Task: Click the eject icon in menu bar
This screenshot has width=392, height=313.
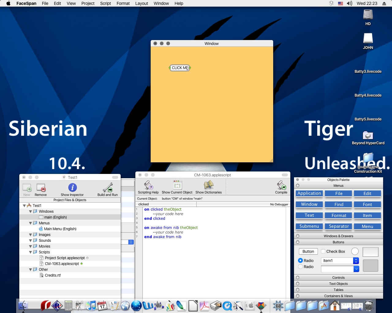Action: [x=384, y=3]
